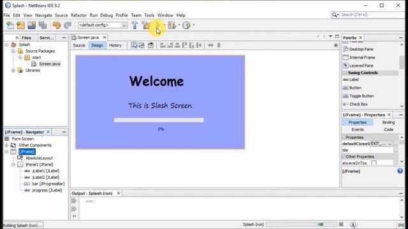Open the Binding properties tab
Screen dimensions: 408x229
[x=388, y=122]
